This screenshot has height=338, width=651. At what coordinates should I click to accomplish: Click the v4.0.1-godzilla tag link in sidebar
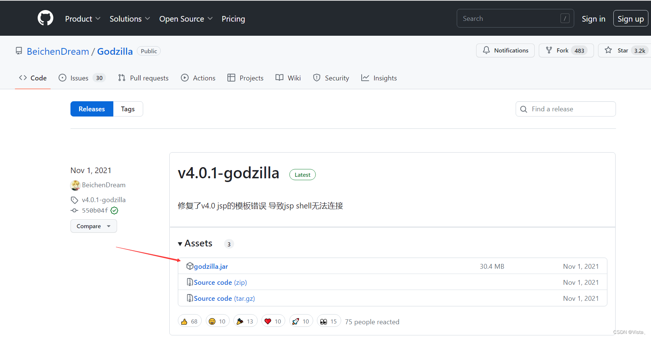[104, 200]
